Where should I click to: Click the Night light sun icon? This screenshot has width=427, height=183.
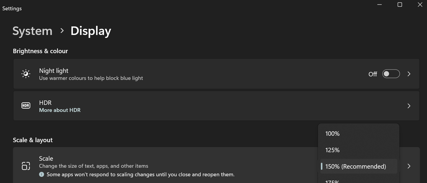pyautogui.click(x=26, y=74)
